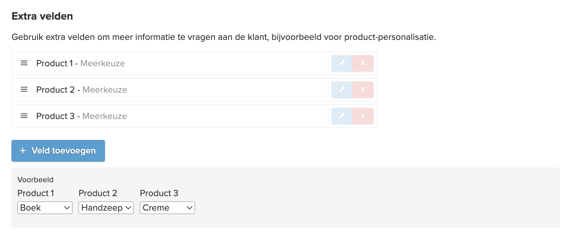Viewport: 571px width, 237px height.
Task: Expand the Handzeep dropdown
Action: point(106,208)
